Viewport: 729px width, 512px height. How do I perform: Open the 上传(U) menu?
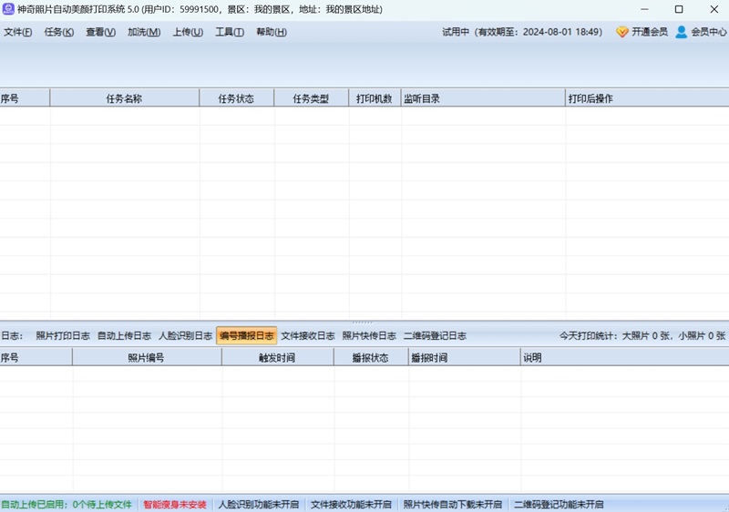tap(187, 32)
